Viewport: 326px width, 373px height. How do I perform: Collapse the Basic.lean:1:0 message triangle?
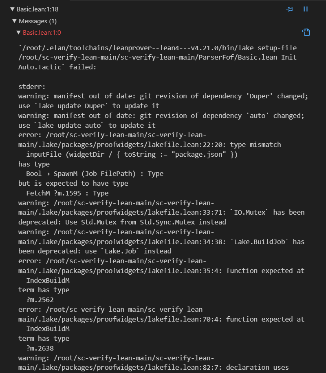[x=18, y=33]
